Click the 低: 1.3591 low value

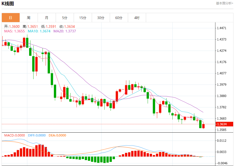(48, 26)
